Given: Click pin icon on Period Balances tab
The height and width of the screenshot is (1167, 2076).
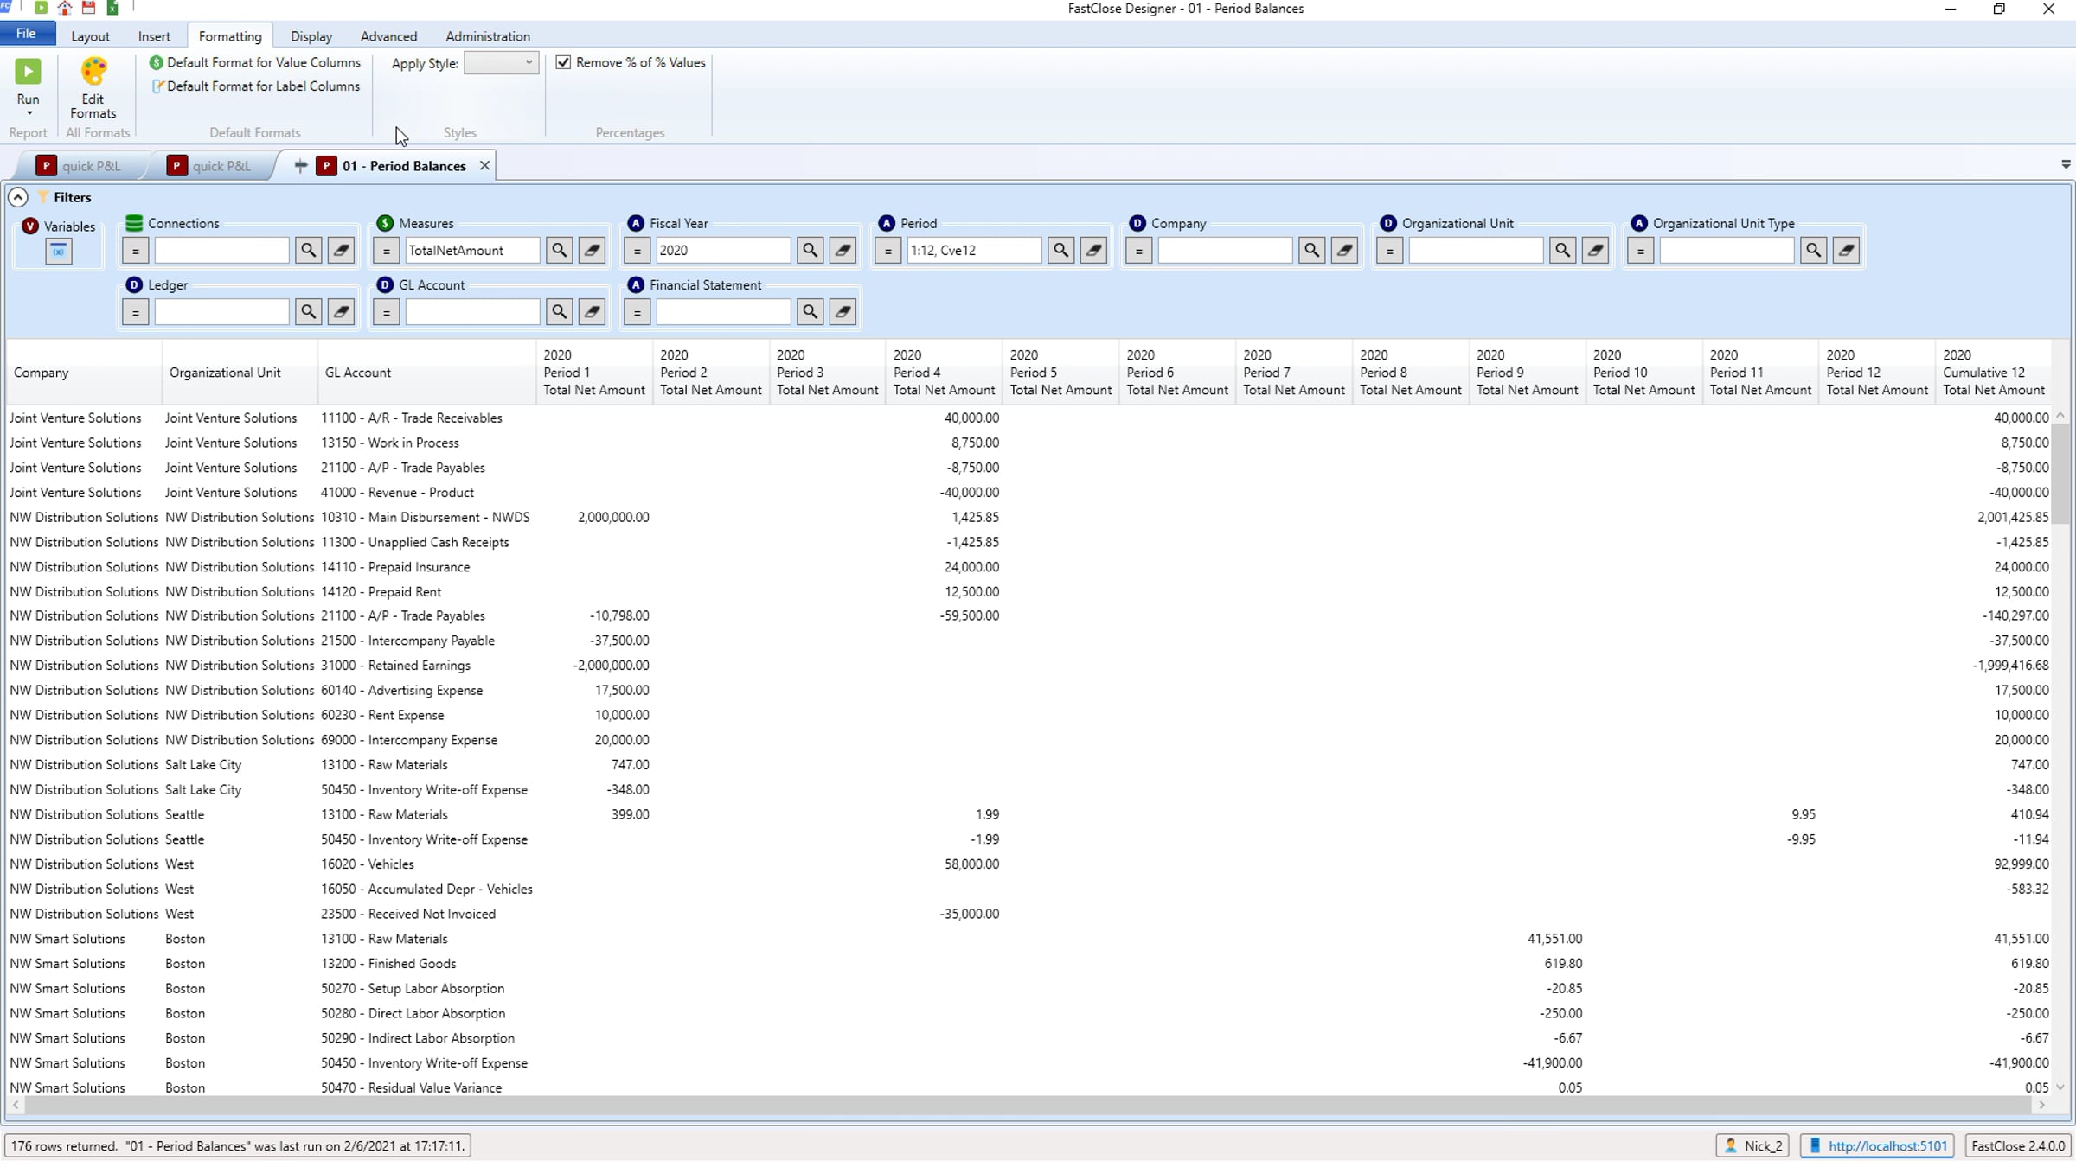Looking at the screenshot, I should [x=300, y=166].
